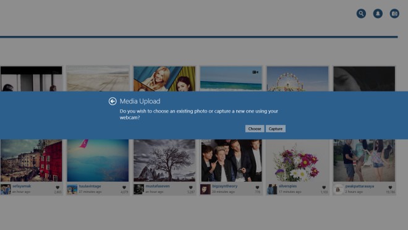
Task: Click tuulavintage's avatar picture
Action: [72, 189]
